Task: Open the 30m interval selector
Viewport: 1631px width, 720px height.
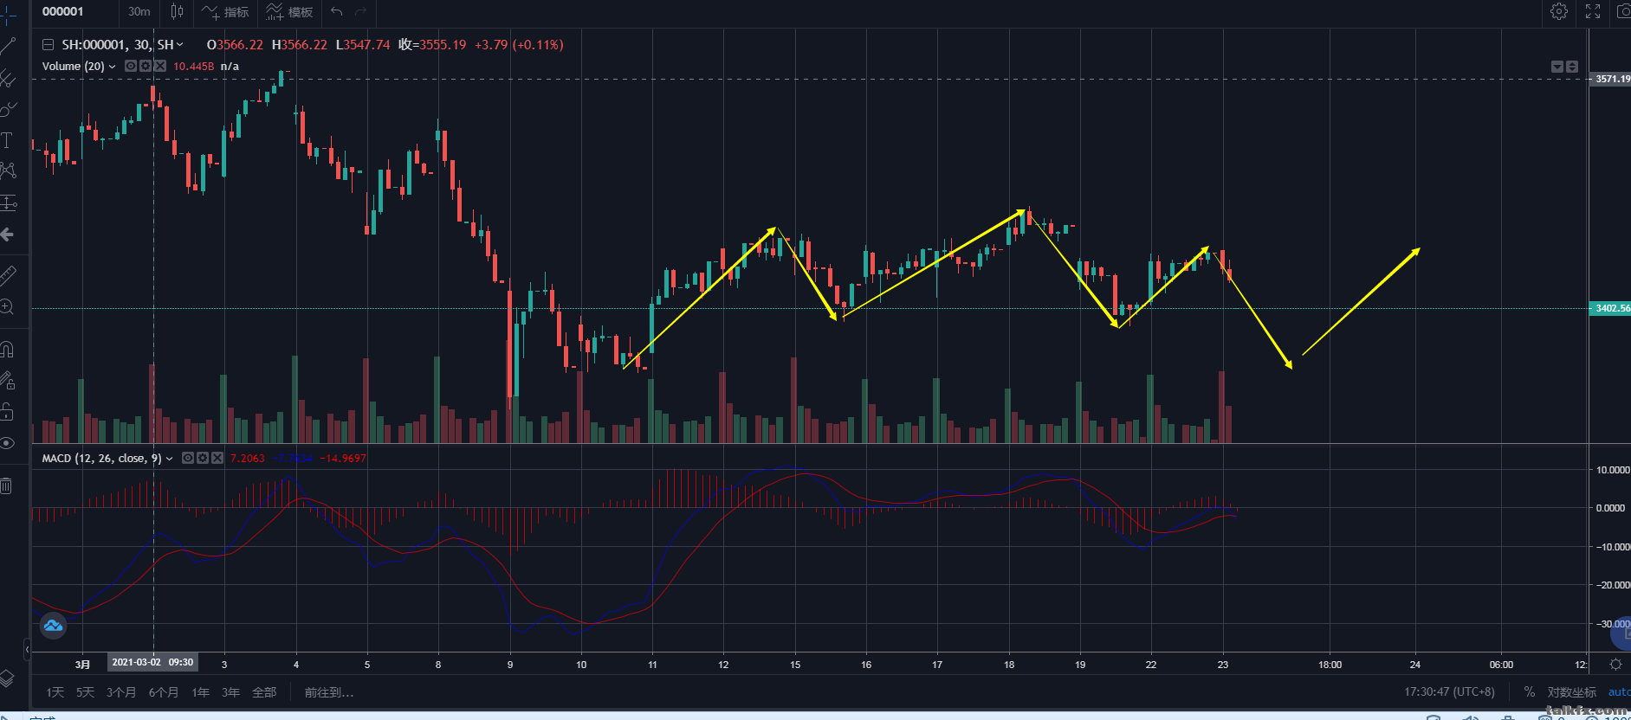Action: tap(139, 11)
